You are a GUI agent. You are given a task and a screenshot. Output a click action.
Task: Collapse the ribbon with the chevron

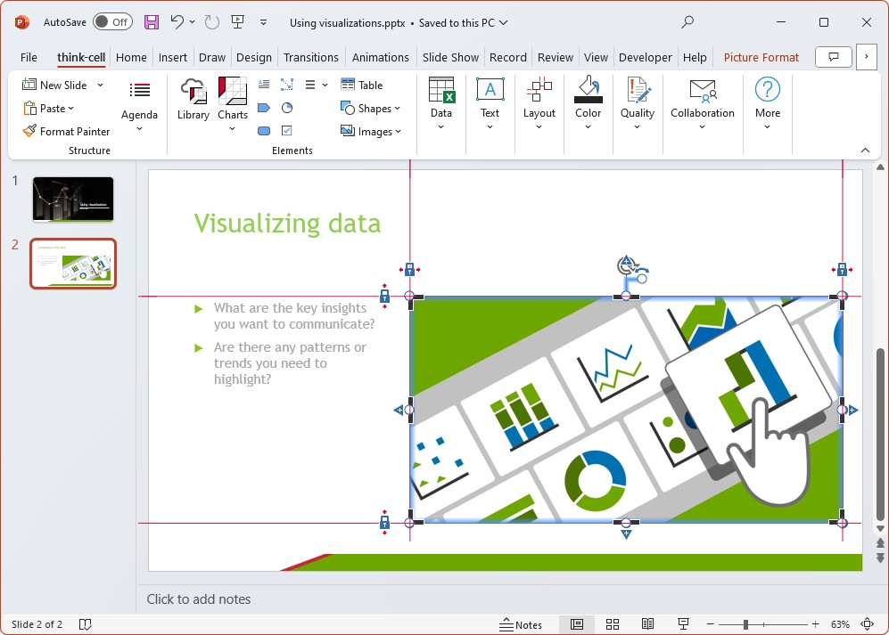click(865, 151)
